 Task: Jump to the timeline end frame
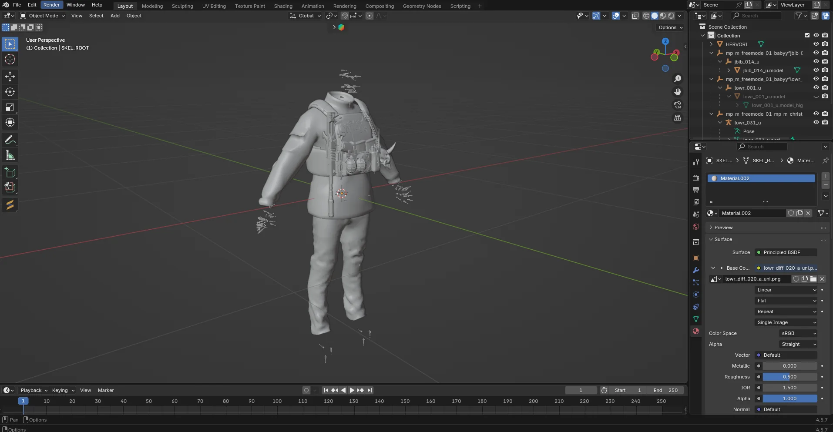click(x=369, y=390)
